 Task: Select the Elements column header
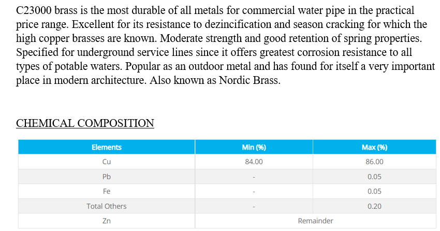click(x=107, y=147)
